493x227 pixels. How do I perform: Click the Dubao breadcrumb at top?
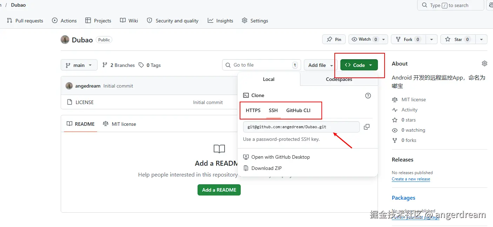[18, 5]
